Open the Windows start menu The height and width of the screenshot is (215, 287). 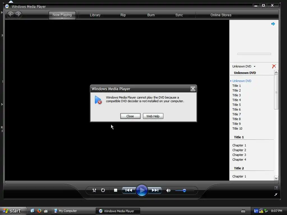(13, 211)
